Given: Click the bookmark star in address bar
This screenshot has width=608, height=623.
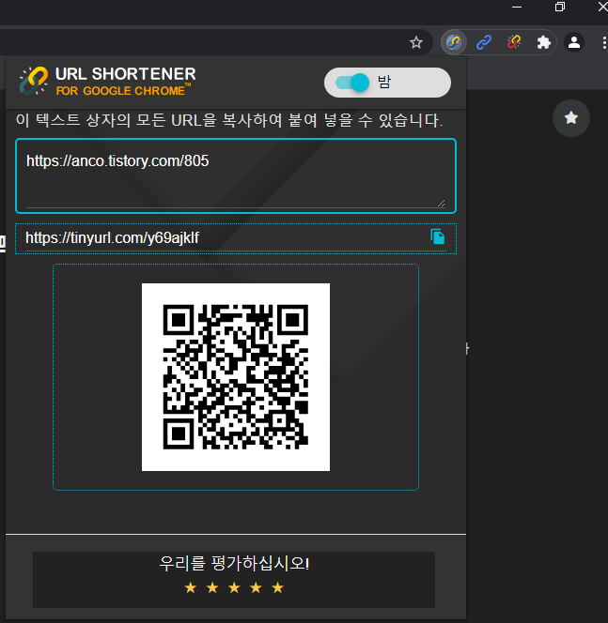Looking at the screenshot, I should [415, 42].
